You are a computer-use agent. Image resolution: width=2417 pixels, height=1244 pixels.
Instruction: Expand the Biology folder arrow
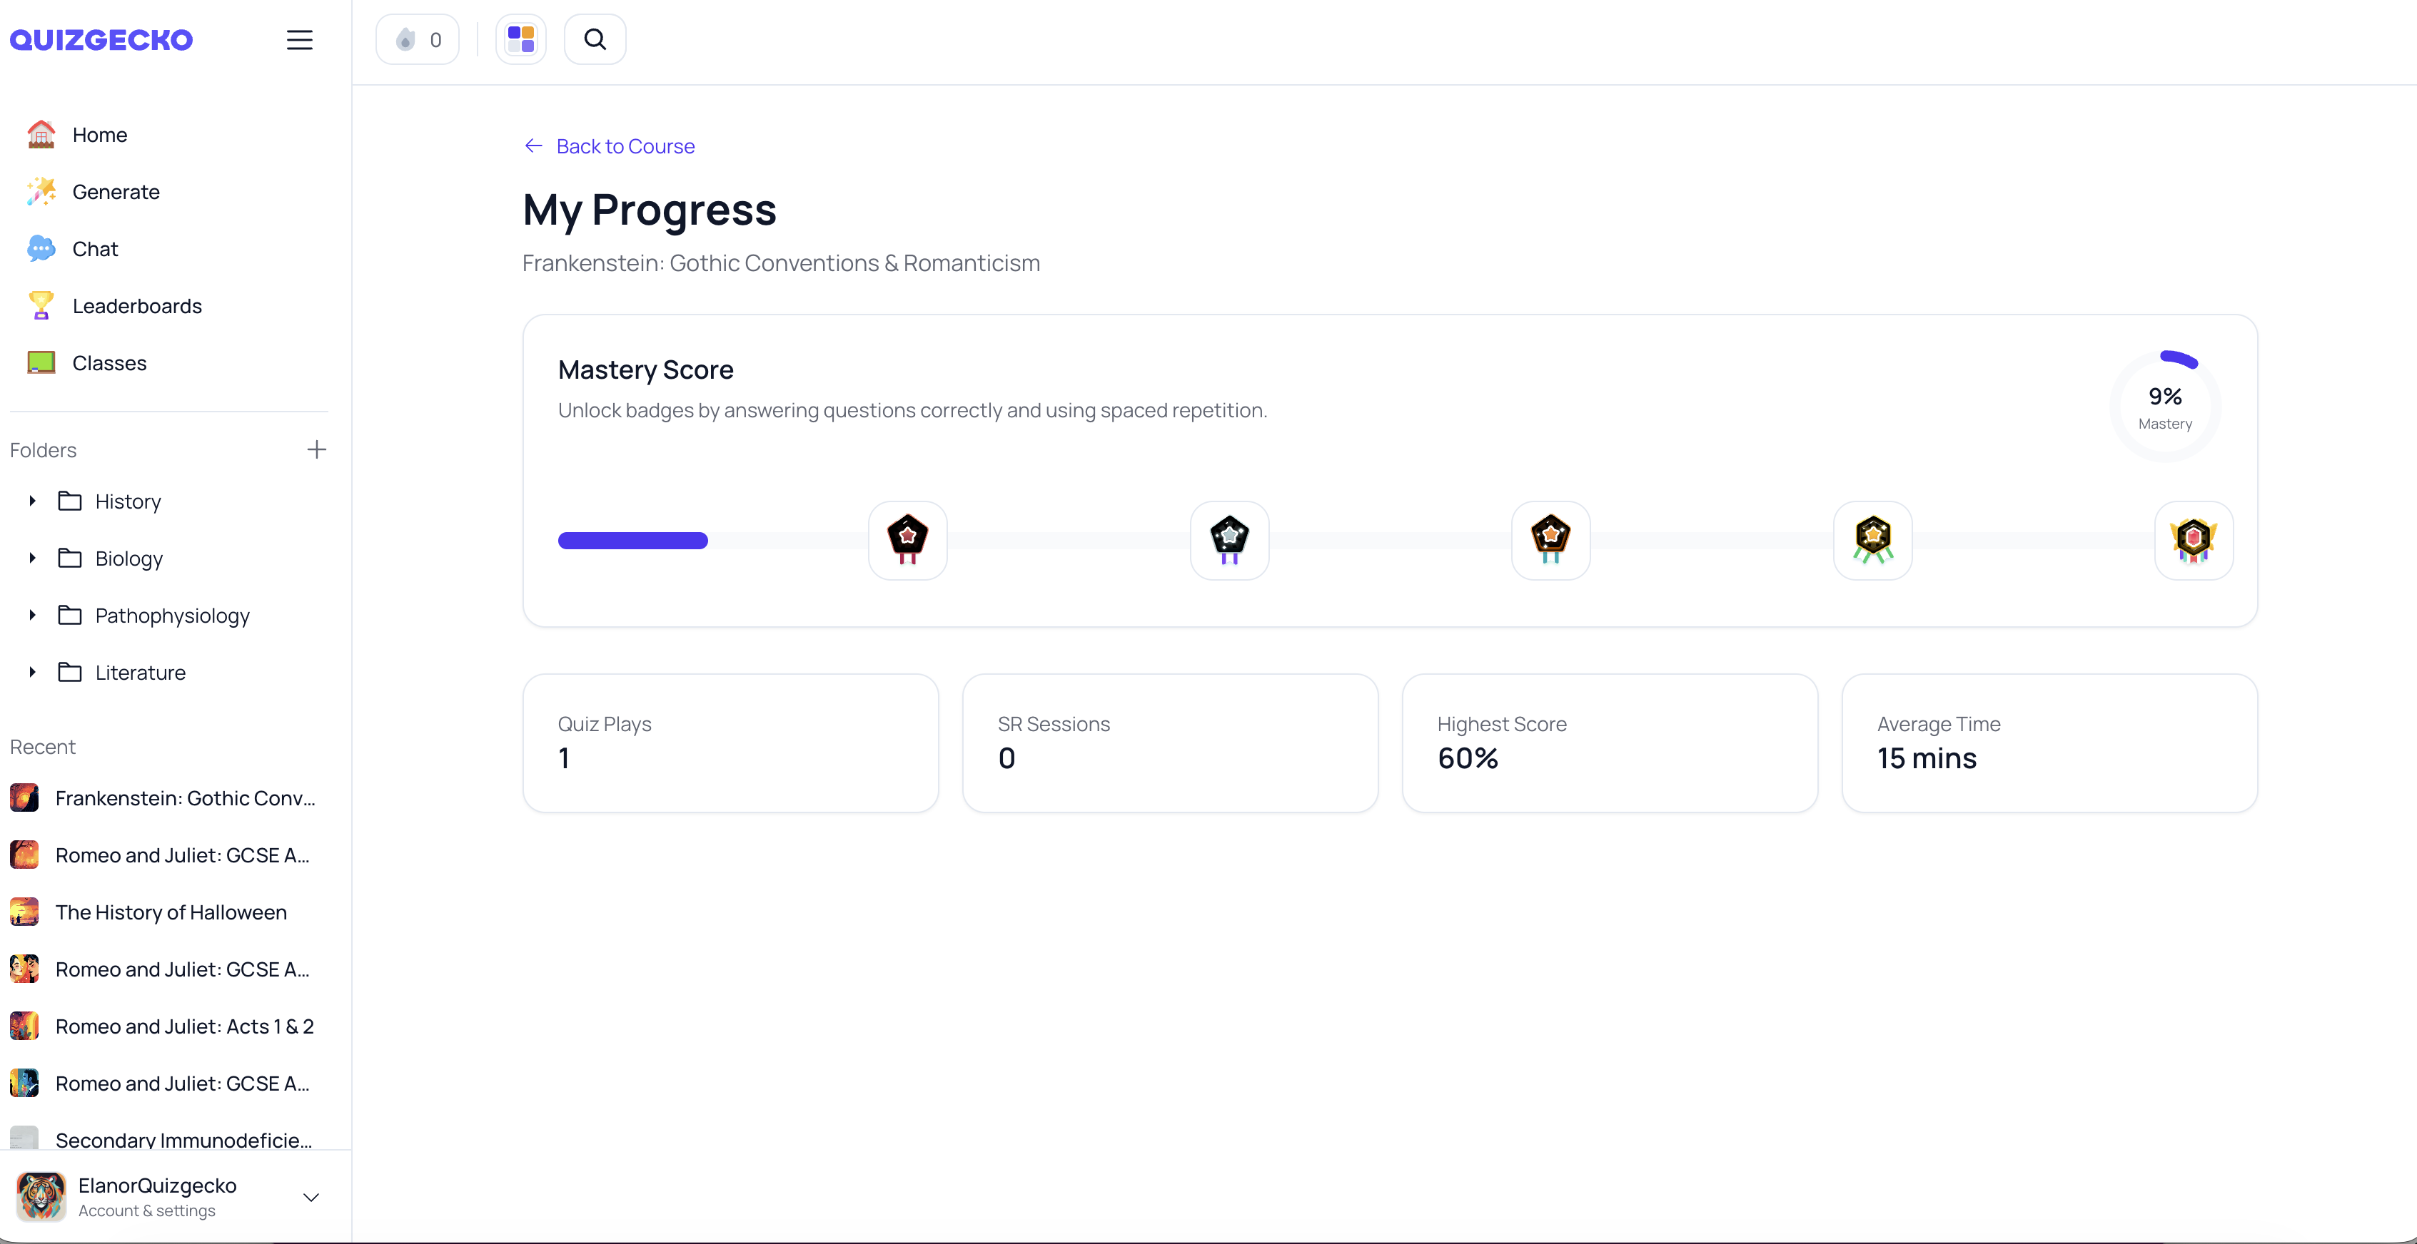tap(32, 559)
